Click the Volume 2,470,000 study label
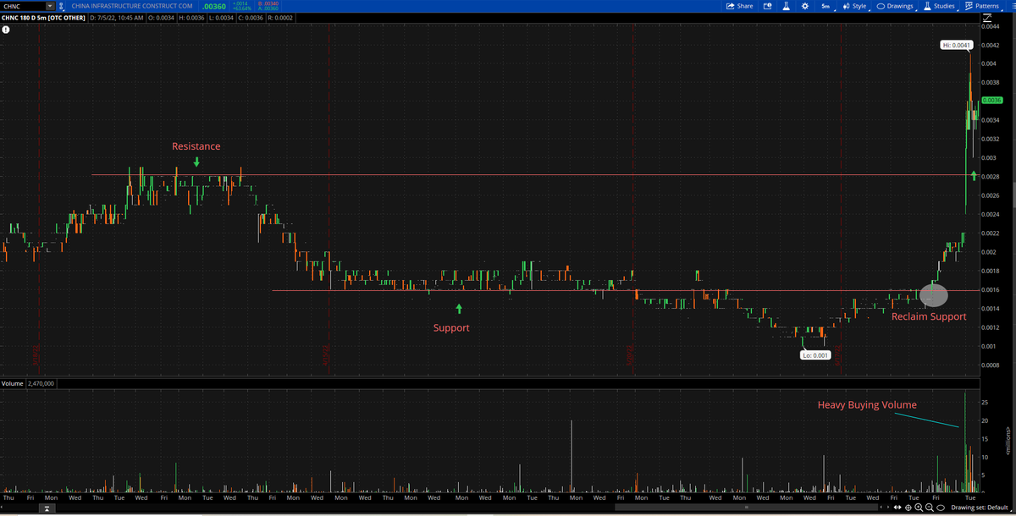Screen dimensions: 1016x516 [28, 383]
